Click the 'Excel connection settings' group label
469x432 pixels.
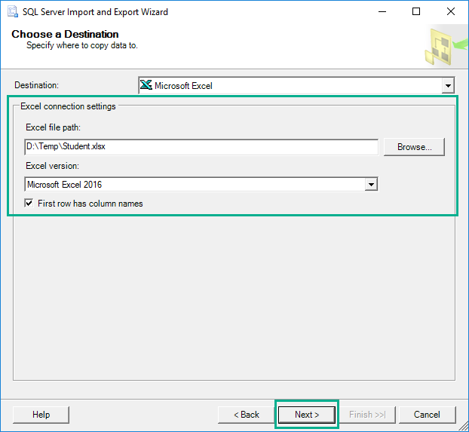(68, 106)
